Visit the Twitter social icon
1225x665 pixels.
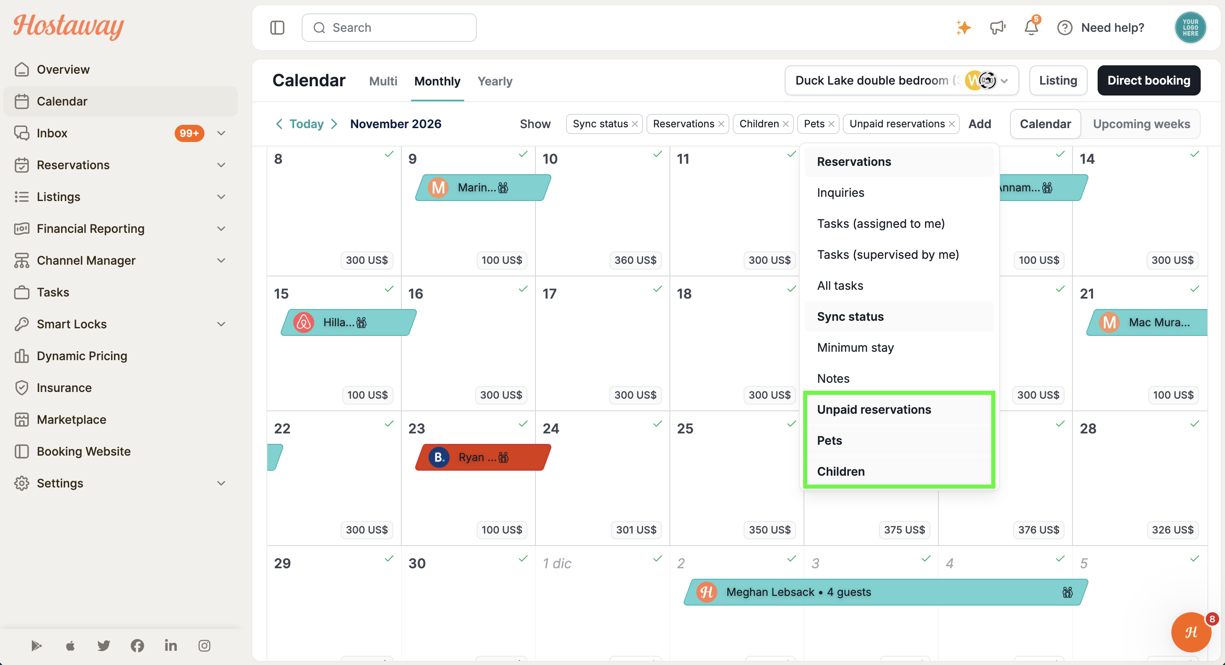tap(103, 645)
